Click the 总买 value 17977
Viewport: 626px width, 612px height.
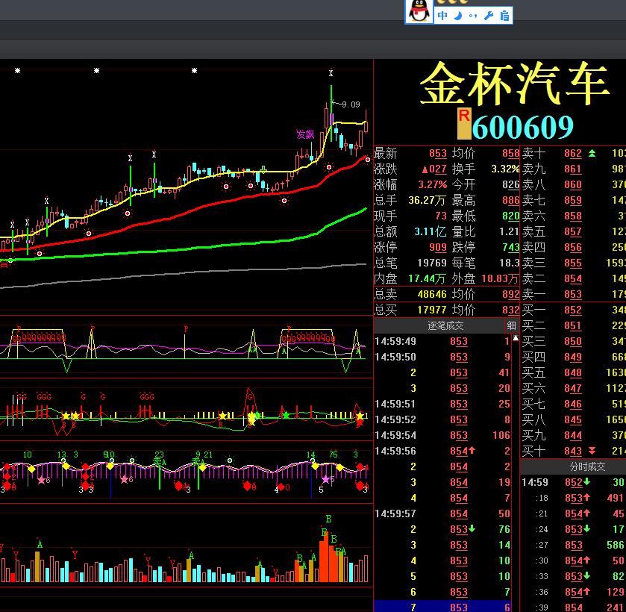click(431, 310)
